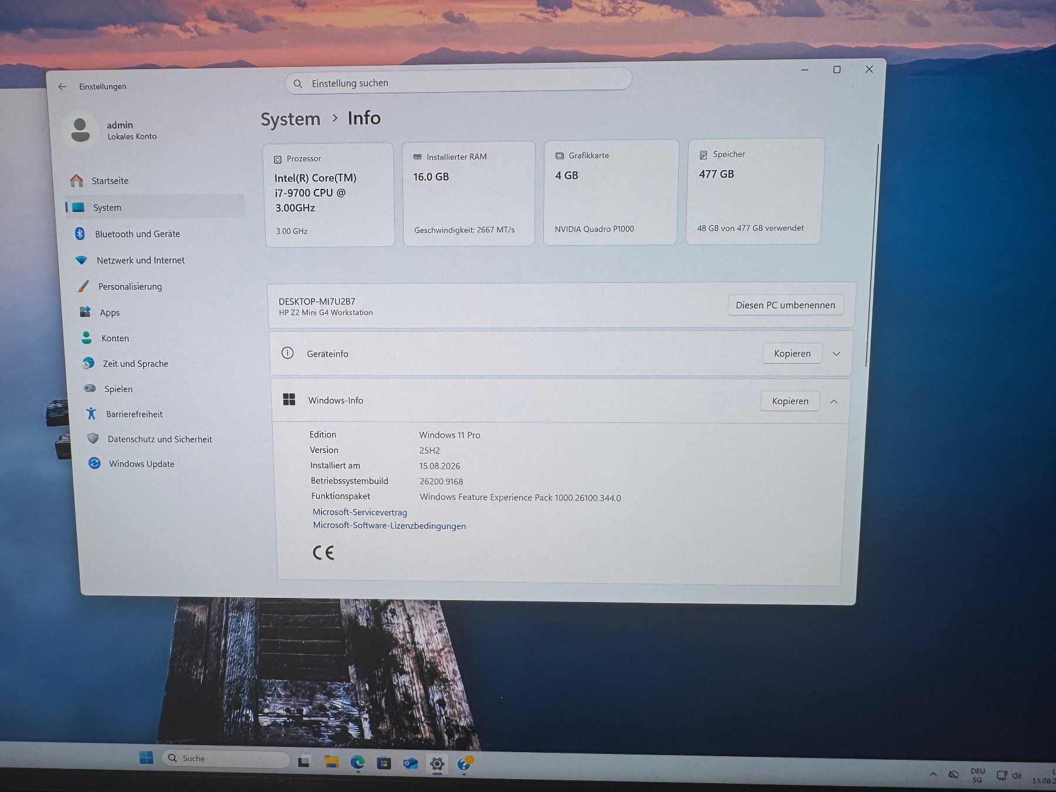Click the volume speaker tray icon

(1017, 776)
